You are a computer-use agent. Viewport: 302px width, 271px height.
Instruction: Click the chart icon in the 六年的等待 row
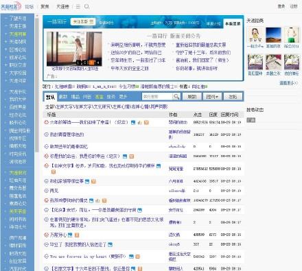pos(139,123)
